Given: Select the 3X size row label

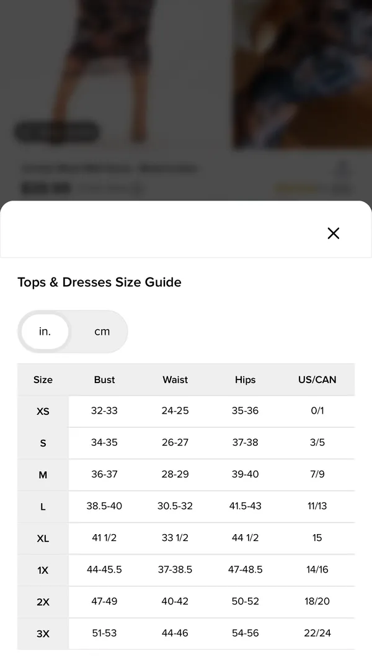Looking at the screenshot, I should 43,634.
